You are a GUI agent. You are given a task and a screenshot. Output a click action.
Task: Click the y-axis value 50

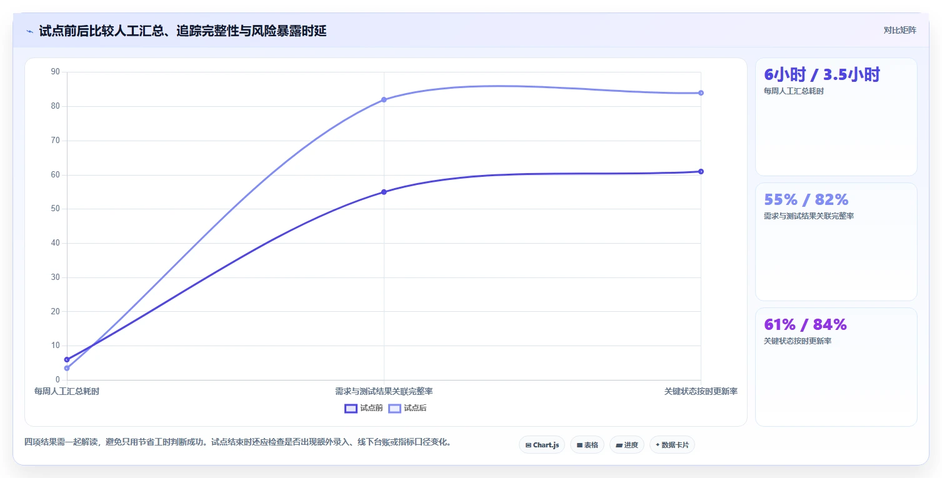click(x=55, y=209)
